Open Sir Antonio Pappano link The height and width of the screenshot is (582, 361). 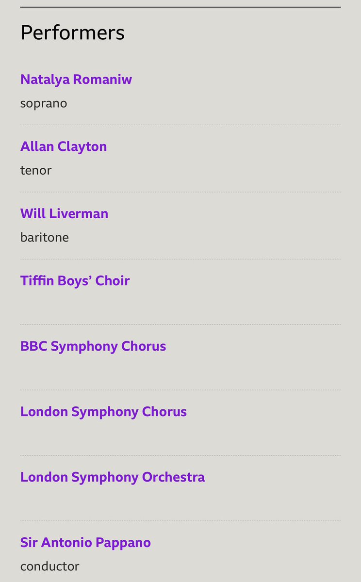85,543
